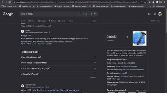
Task: Open Product CSV Import bookmark
Action: click(63, 6)
